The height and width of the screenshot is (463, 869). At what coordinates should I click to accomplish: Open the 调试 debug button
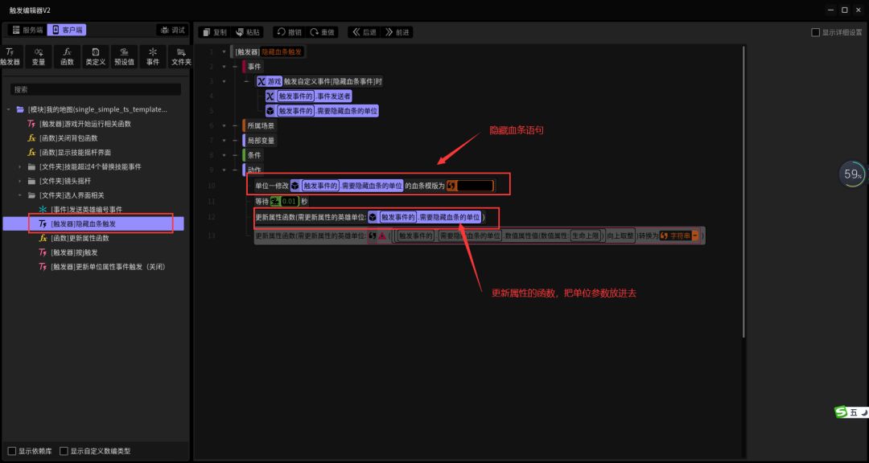coord(172,30)
